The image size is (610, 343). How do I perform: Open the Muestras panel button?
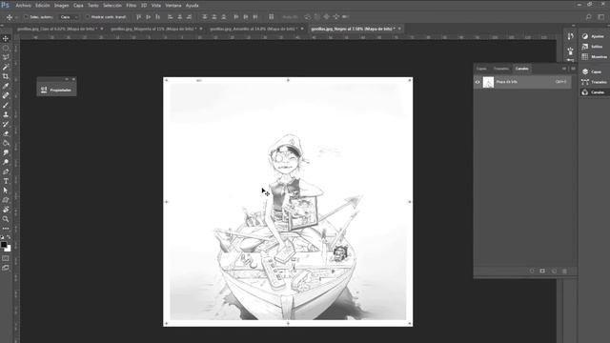[594, 56]
